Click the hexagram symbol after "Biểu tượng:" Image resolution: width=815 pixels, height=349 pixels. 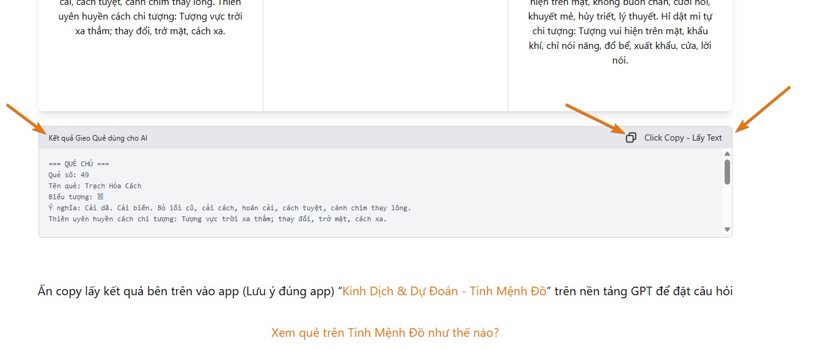(x=100, y=197)
